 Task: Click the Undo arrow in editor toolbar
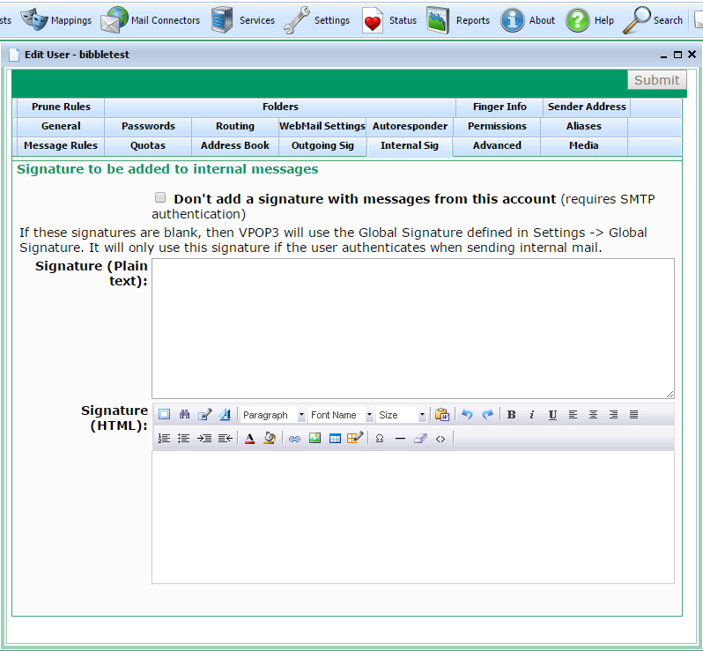[467, 415]
